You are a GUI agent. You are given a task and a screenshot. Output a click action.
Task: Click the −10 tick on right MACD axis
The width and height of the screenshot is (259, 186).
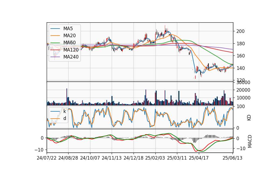pyautogui.click(x=241, y=149)
